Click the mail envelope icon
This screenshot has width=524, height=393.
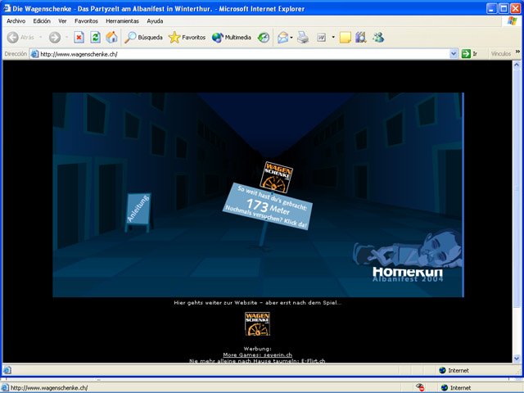pos(282,37)
